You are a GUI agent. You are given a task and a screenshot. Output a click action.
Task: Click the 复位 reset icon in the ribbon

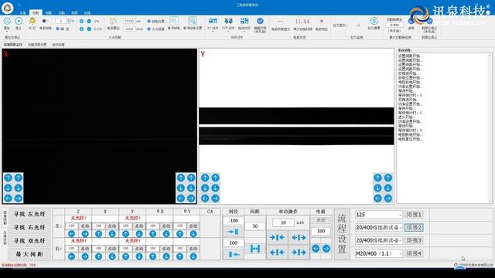tap(7, 21)
